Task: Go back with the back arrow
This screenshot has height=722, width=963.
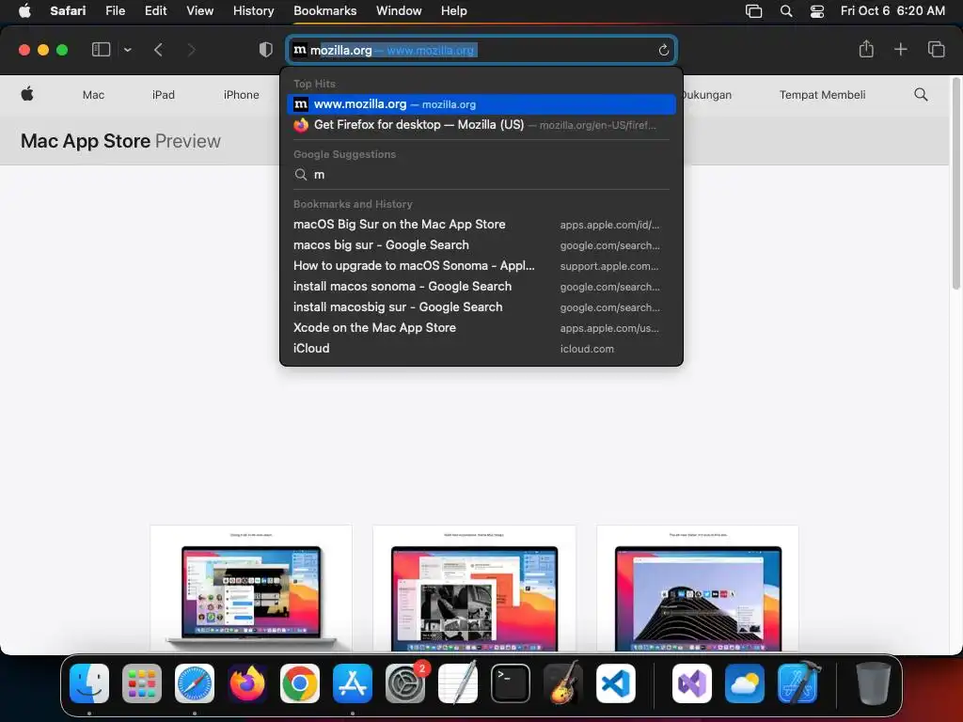Action: click(x=158, y=50)
